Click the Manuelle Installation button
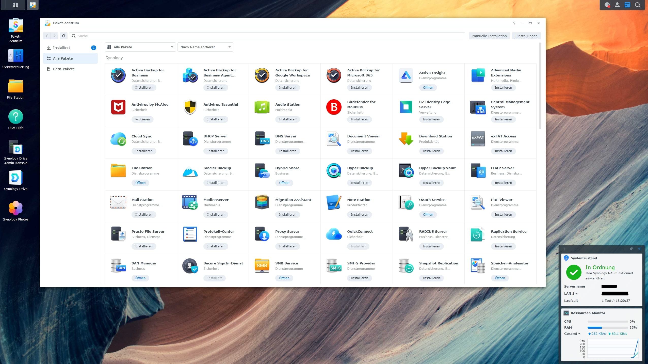This screenshot has width=648, height=364. (489, 36)
